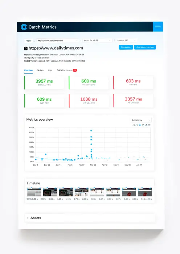This screenshot has height=254, width=180.
Task: Open the Ad Latency metric dropdown
Action: click(141, 120)
